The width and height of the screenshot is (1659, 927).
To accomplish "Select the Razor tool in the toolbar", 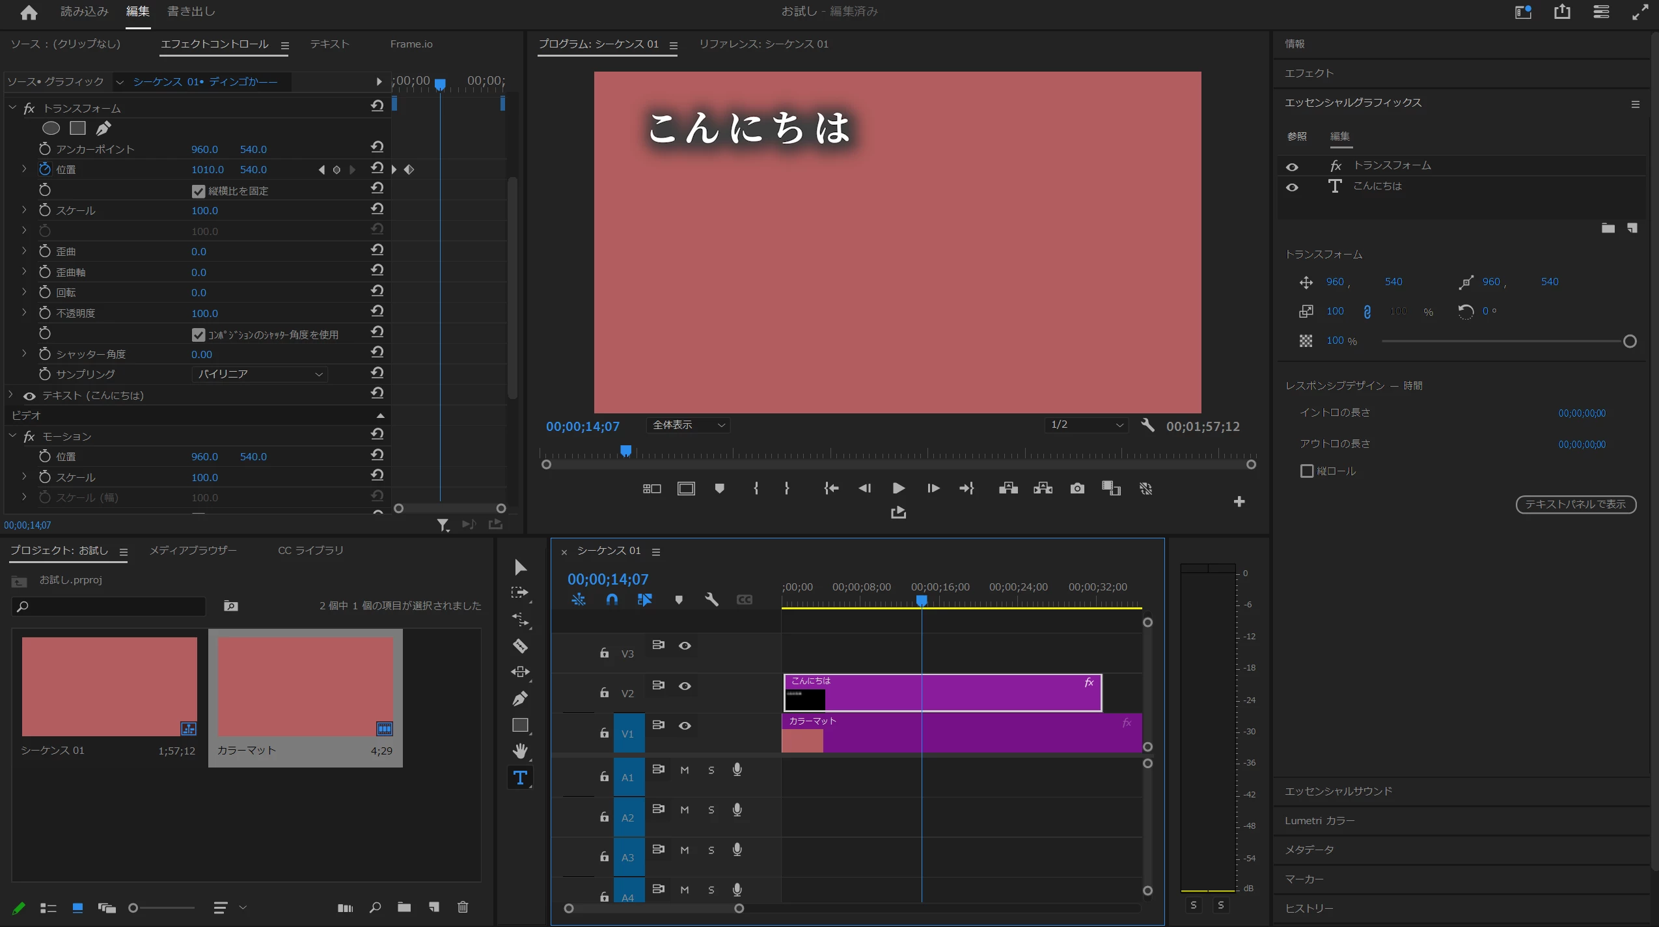I will tap(520, 646).
